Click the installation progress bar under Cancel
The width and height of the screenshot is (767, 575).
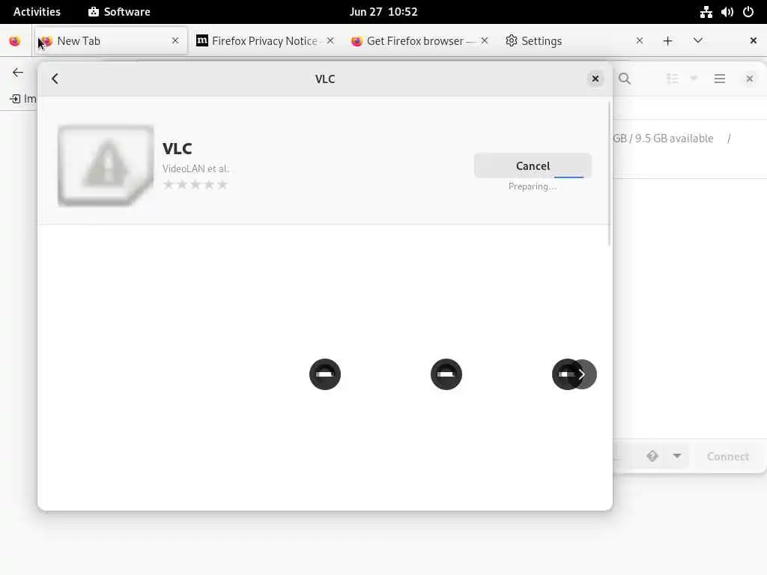(569, 177)
